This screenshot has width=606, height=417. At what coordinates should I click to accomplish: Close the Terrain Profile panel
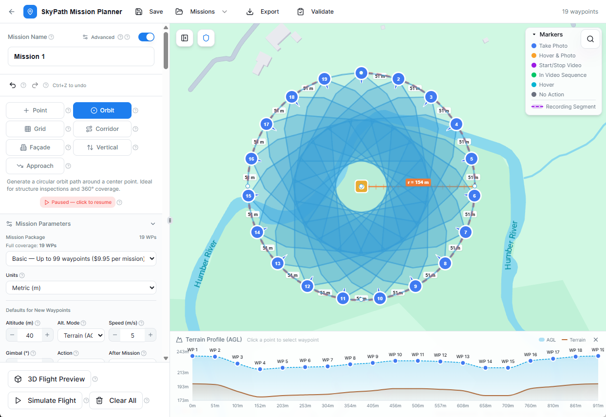[x=596, y=340]
